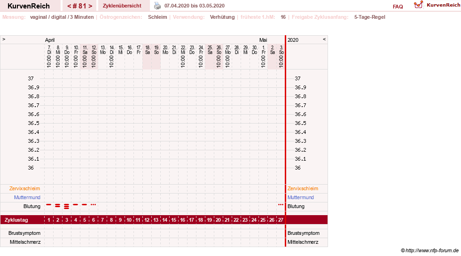Click the left Muttermund row label
The height and width of the screenshot is (256, 461).
tap(27, 197)
